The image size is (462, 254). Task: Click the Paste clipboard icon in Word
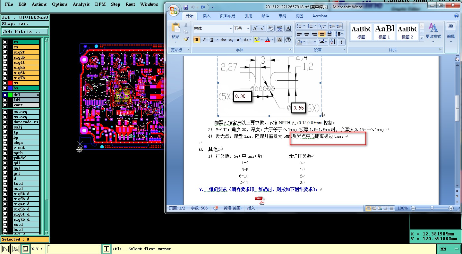coord(175,28)
